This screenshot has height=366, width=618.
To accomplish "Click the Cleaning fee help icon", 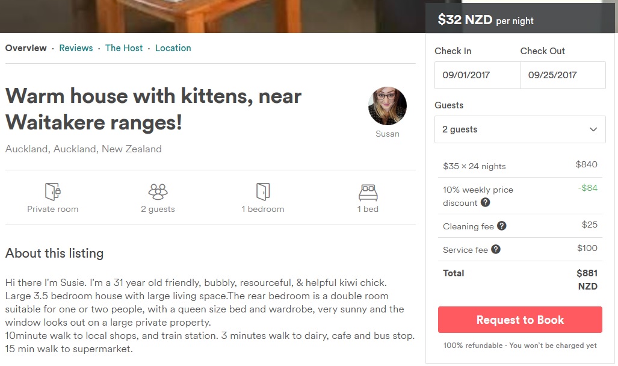I will [502, 226].
